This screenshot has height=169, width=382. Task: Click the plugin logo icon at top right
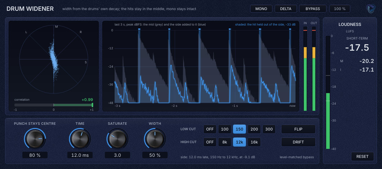click(370, 9)
